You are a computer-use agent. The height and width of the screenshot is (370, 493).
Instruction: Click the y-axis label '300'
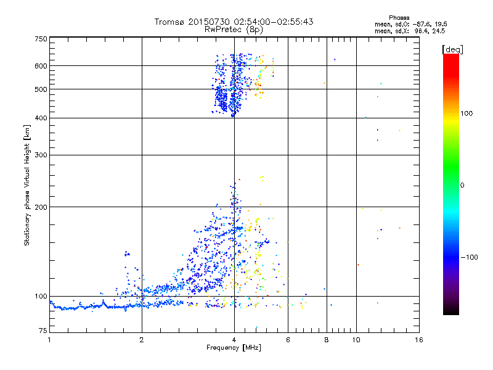click(x=41, y=155)
